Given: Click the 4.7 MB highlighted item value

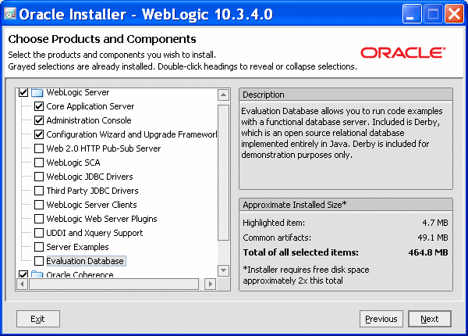Looking at the screenshot, I should [x=435, y=223].
